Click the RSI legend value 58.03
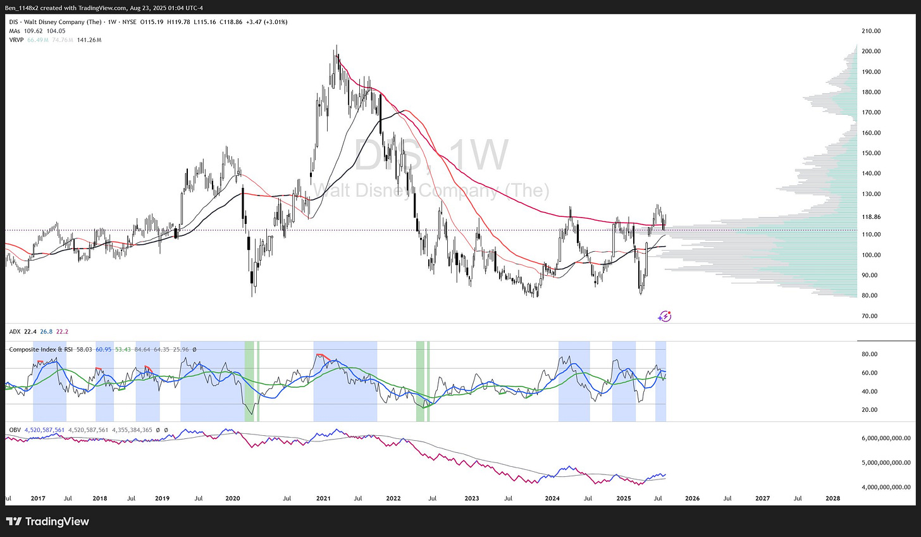Image resolution: width=921 pixels, height=537 pixels. click(x=84, y=349)
